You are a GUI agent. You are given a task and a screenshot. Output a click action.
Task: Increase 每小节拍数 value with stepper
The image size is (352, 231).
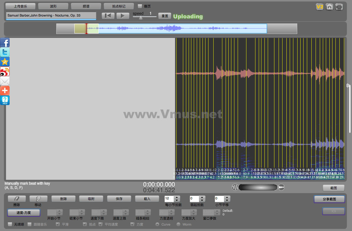177,197
